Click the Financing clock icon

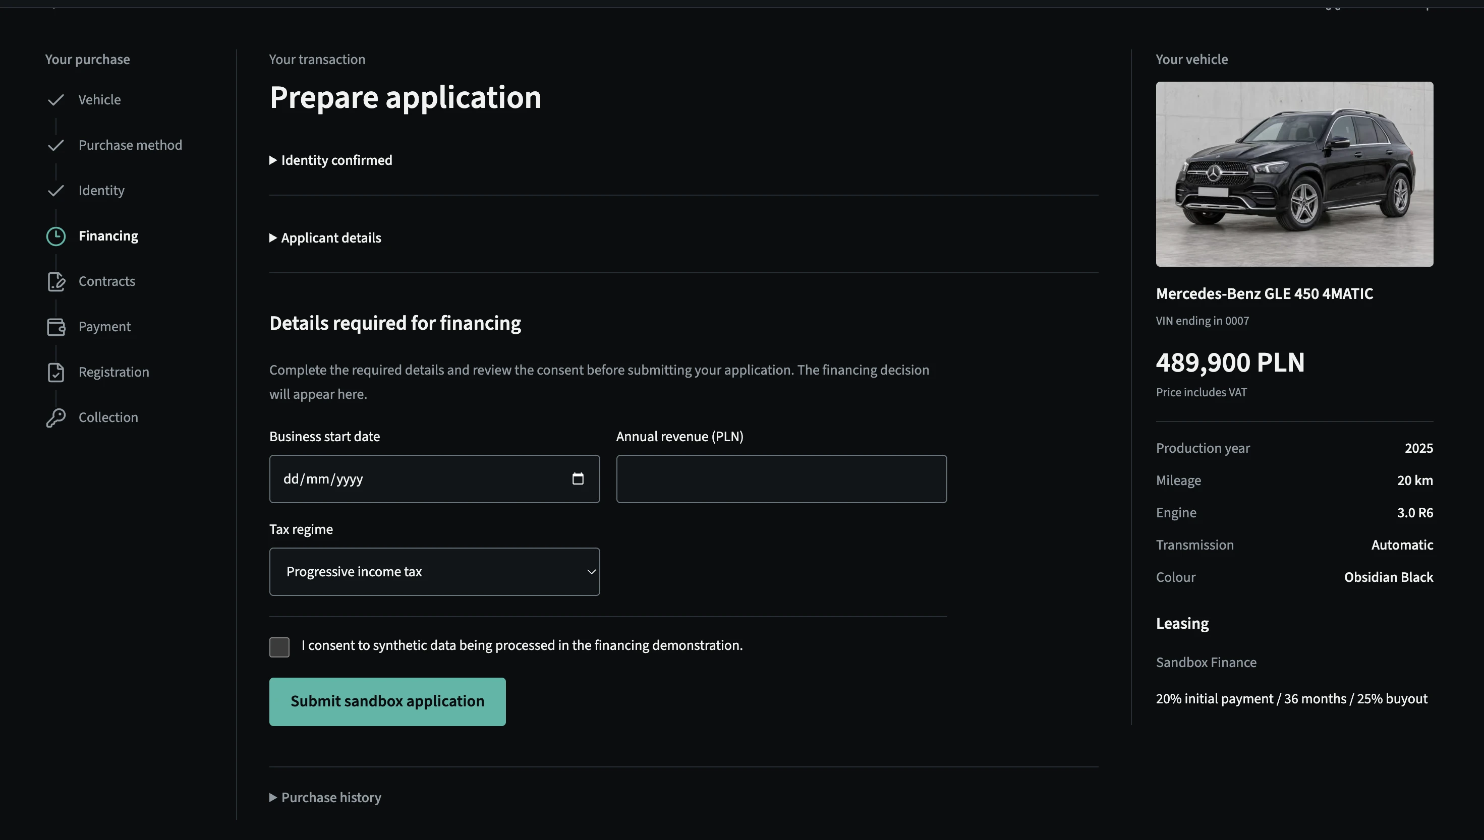tap(56, 236)
